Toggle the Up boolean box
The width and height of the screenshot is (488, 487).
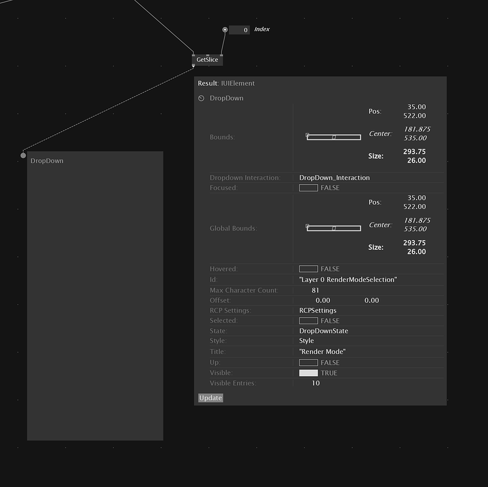coord(308,363)
